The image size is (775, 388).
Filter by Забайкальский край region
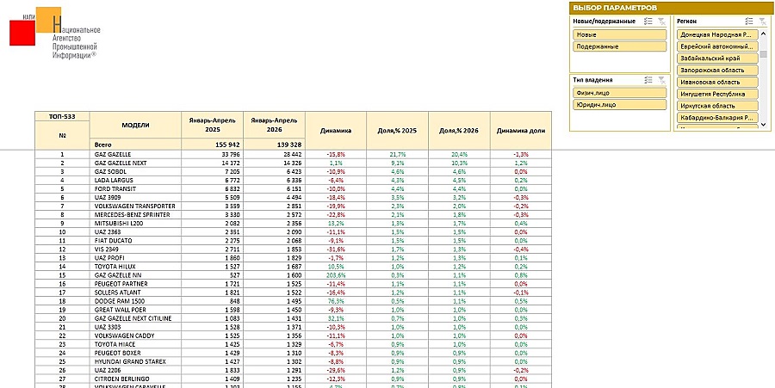point(717,59)
